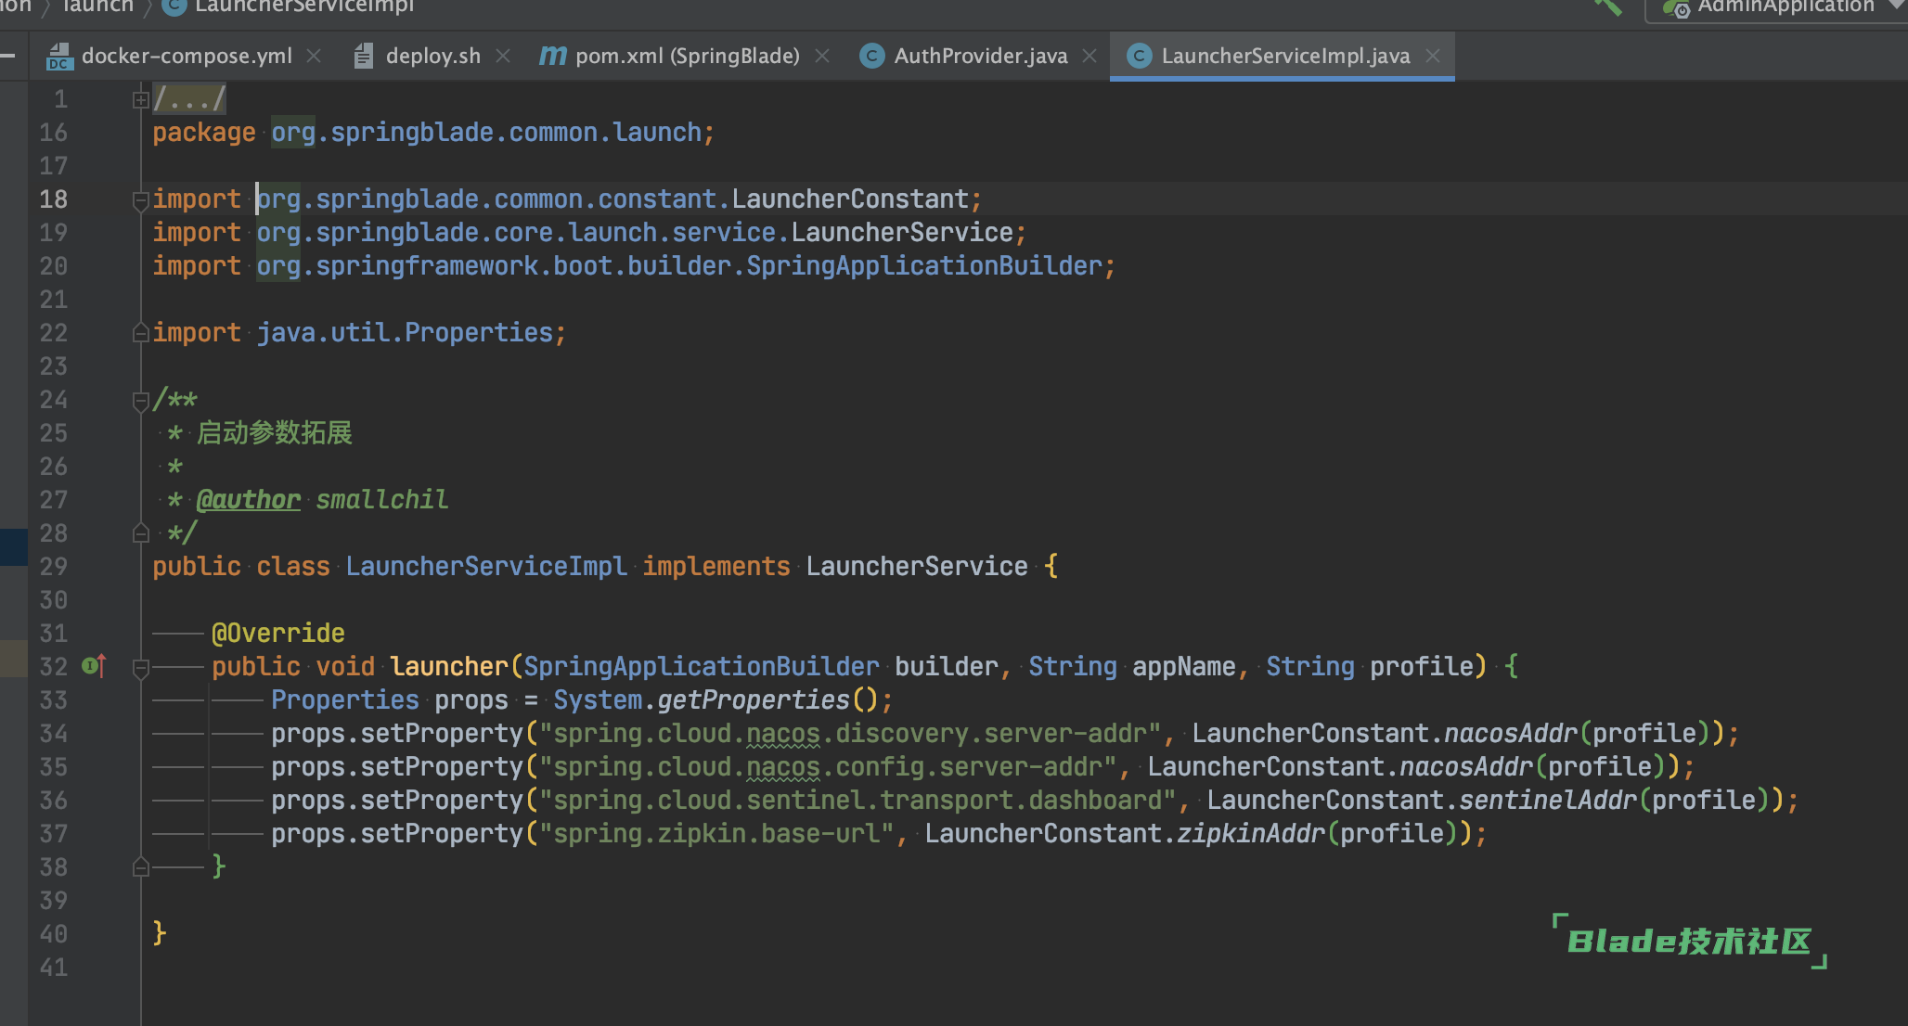Click the java.util.Properties import
1908x1026 pixels.
click(x=405, y=332)
